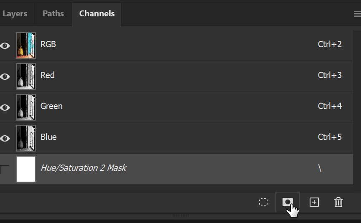The image size is (361, 223).
Task: Choose the Blue channel label
Action: tap(48, 137)
